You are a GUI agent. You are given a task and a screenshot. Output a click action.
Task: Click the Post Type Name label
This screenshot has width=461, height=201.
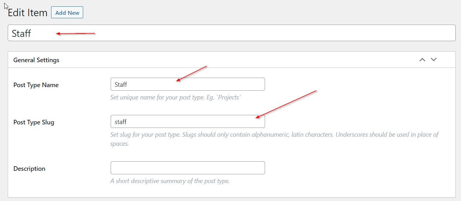36,85
